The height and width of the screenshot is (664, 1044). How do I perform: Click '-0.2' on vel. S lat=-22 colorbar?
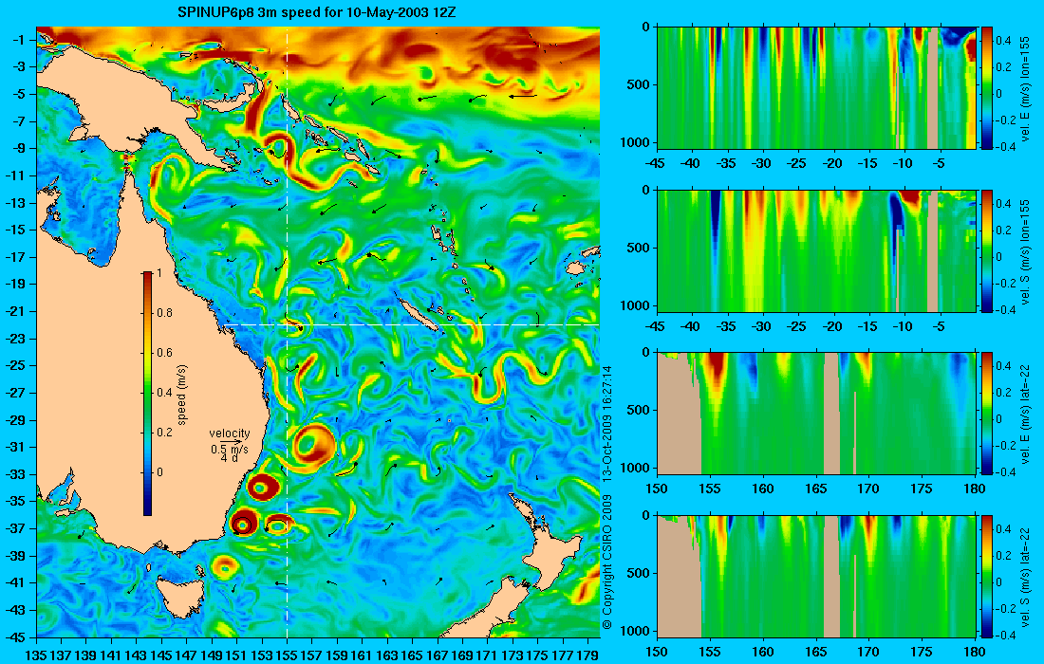point(1005,609)
